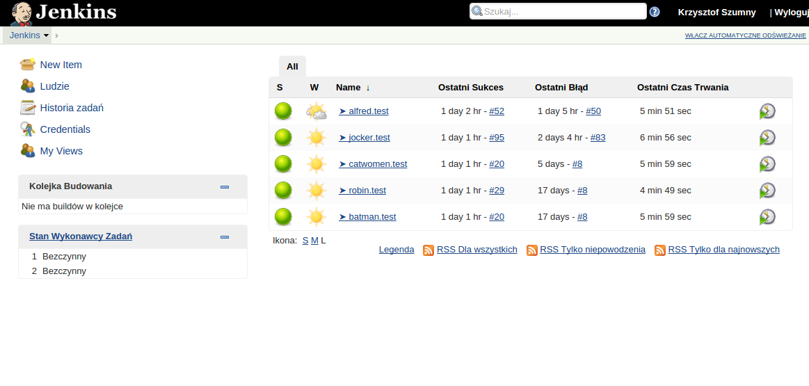Set icon size to S
This screenshot has height=386, width=809.
305,241
